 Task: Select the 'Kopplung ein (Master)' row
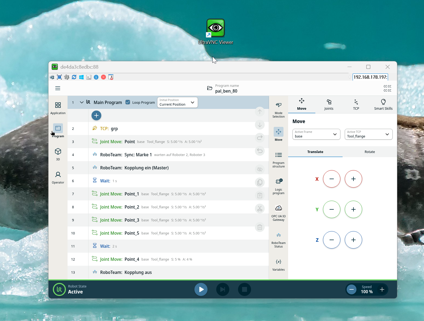(168, 168)
